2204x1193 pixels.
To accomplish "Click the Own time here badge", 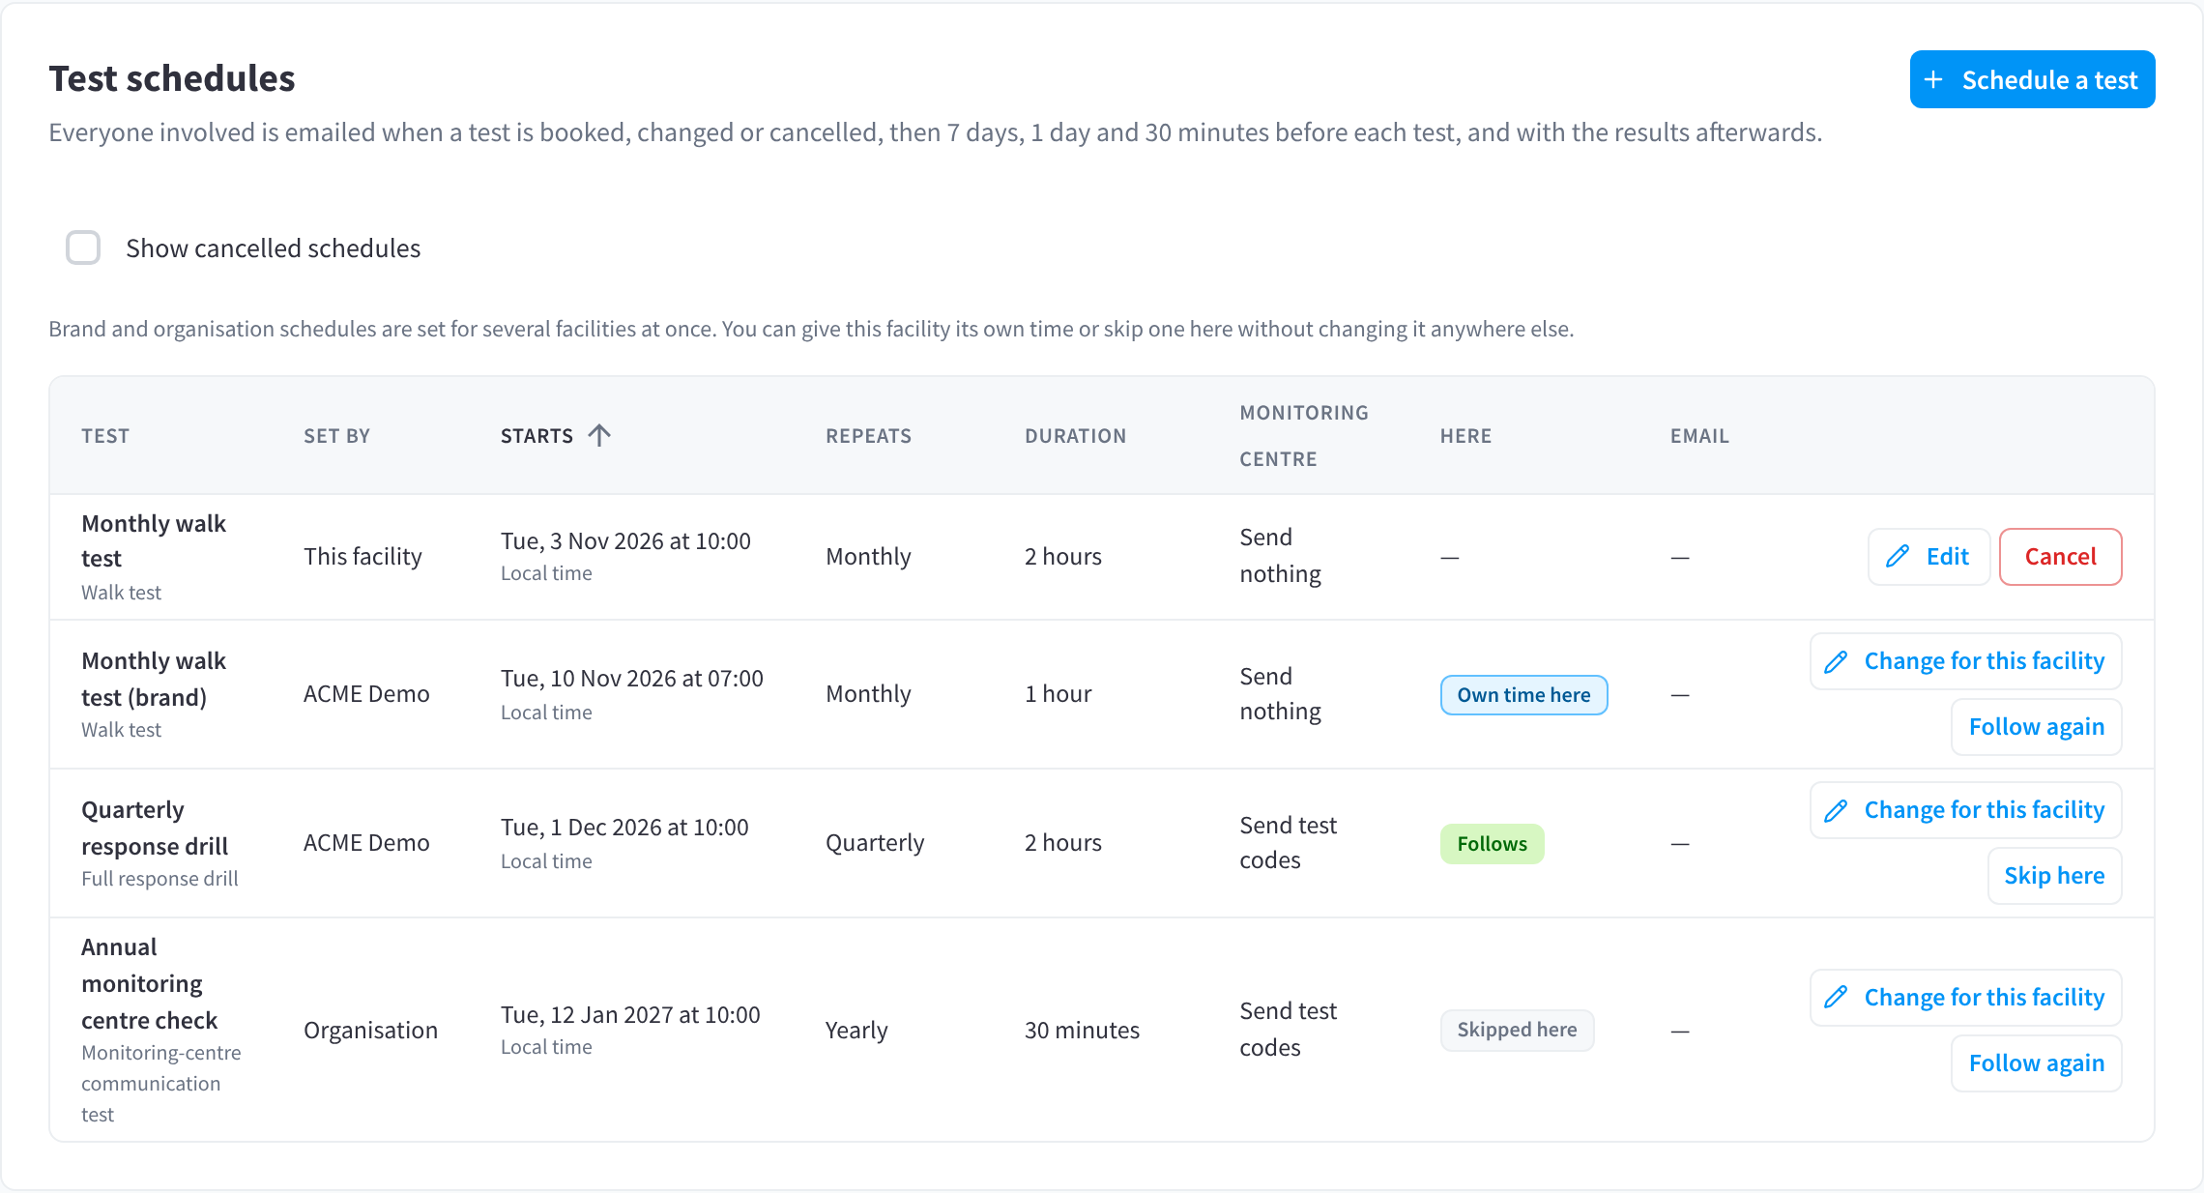I will tap(1523, 695).
